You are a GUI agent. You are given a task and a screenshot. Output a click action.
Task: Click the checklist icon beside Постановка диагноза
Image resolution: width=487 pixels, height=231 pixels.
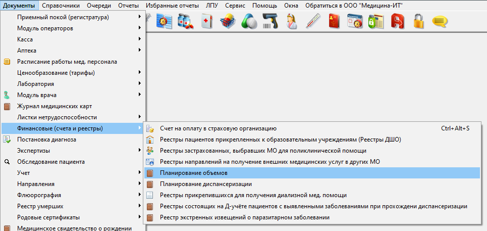(7, 140)
